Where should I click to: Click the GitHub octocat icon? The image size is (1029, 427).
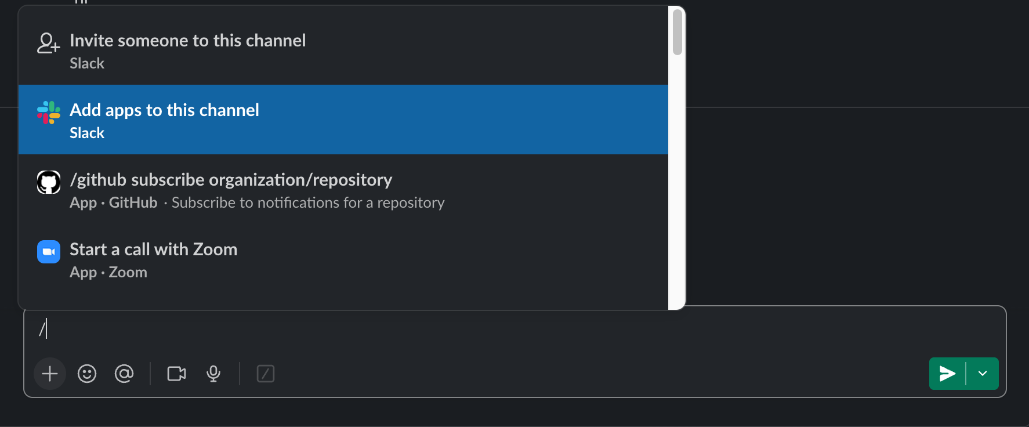[x=49, y=182]
